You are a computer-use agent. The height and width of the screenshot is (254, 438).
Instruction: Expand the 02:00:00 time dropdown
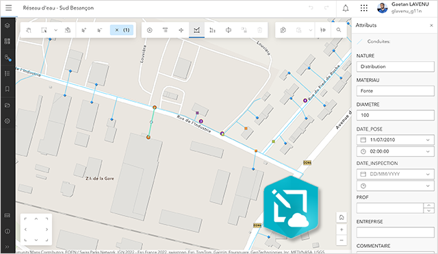[x=428, y=151]
